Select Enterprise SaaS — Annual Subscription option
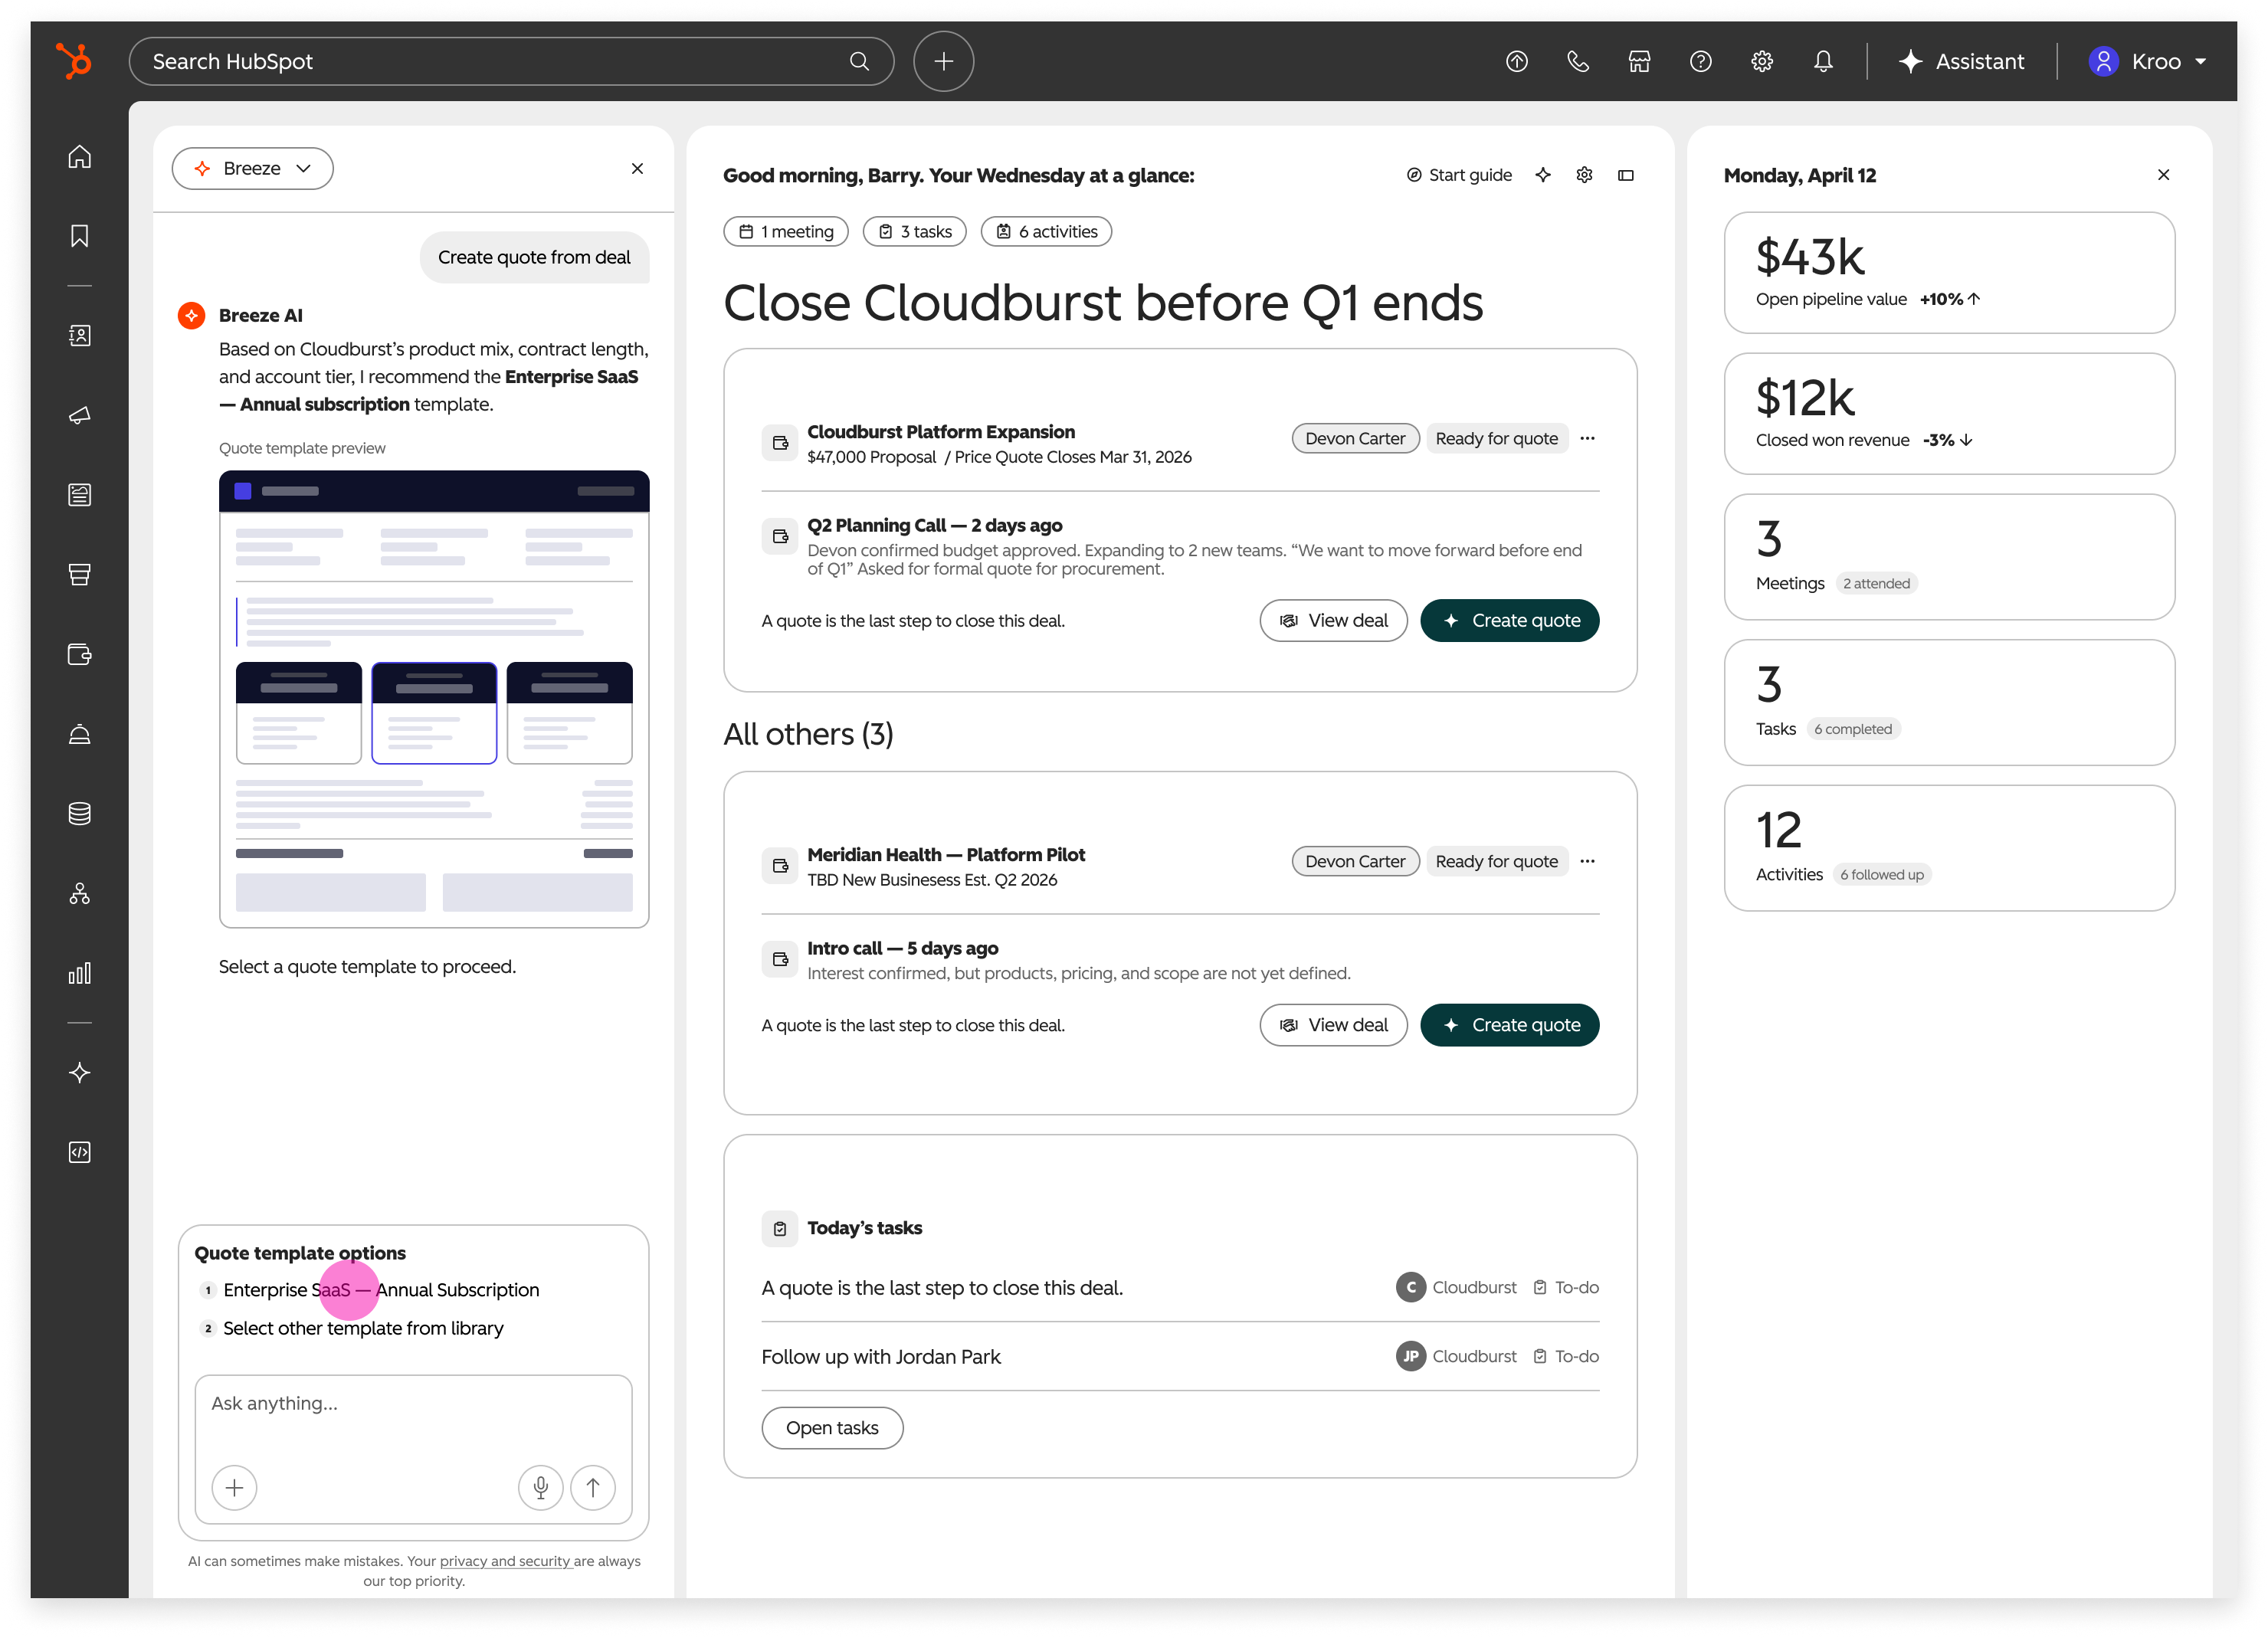Screen dimensions: 2268x1638 (x=370, y=1290)
